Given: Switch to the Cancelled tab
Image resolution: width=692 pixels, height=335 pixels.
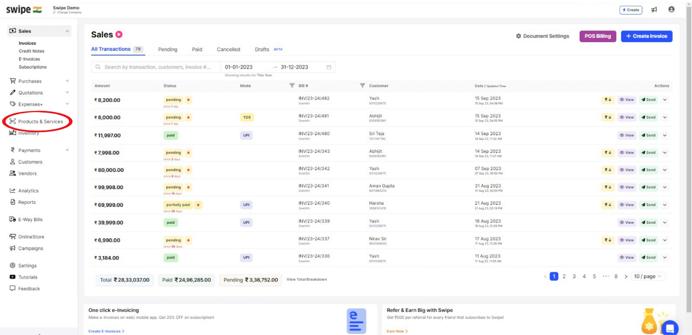Looking at the screenshot, I should point(228,50).
